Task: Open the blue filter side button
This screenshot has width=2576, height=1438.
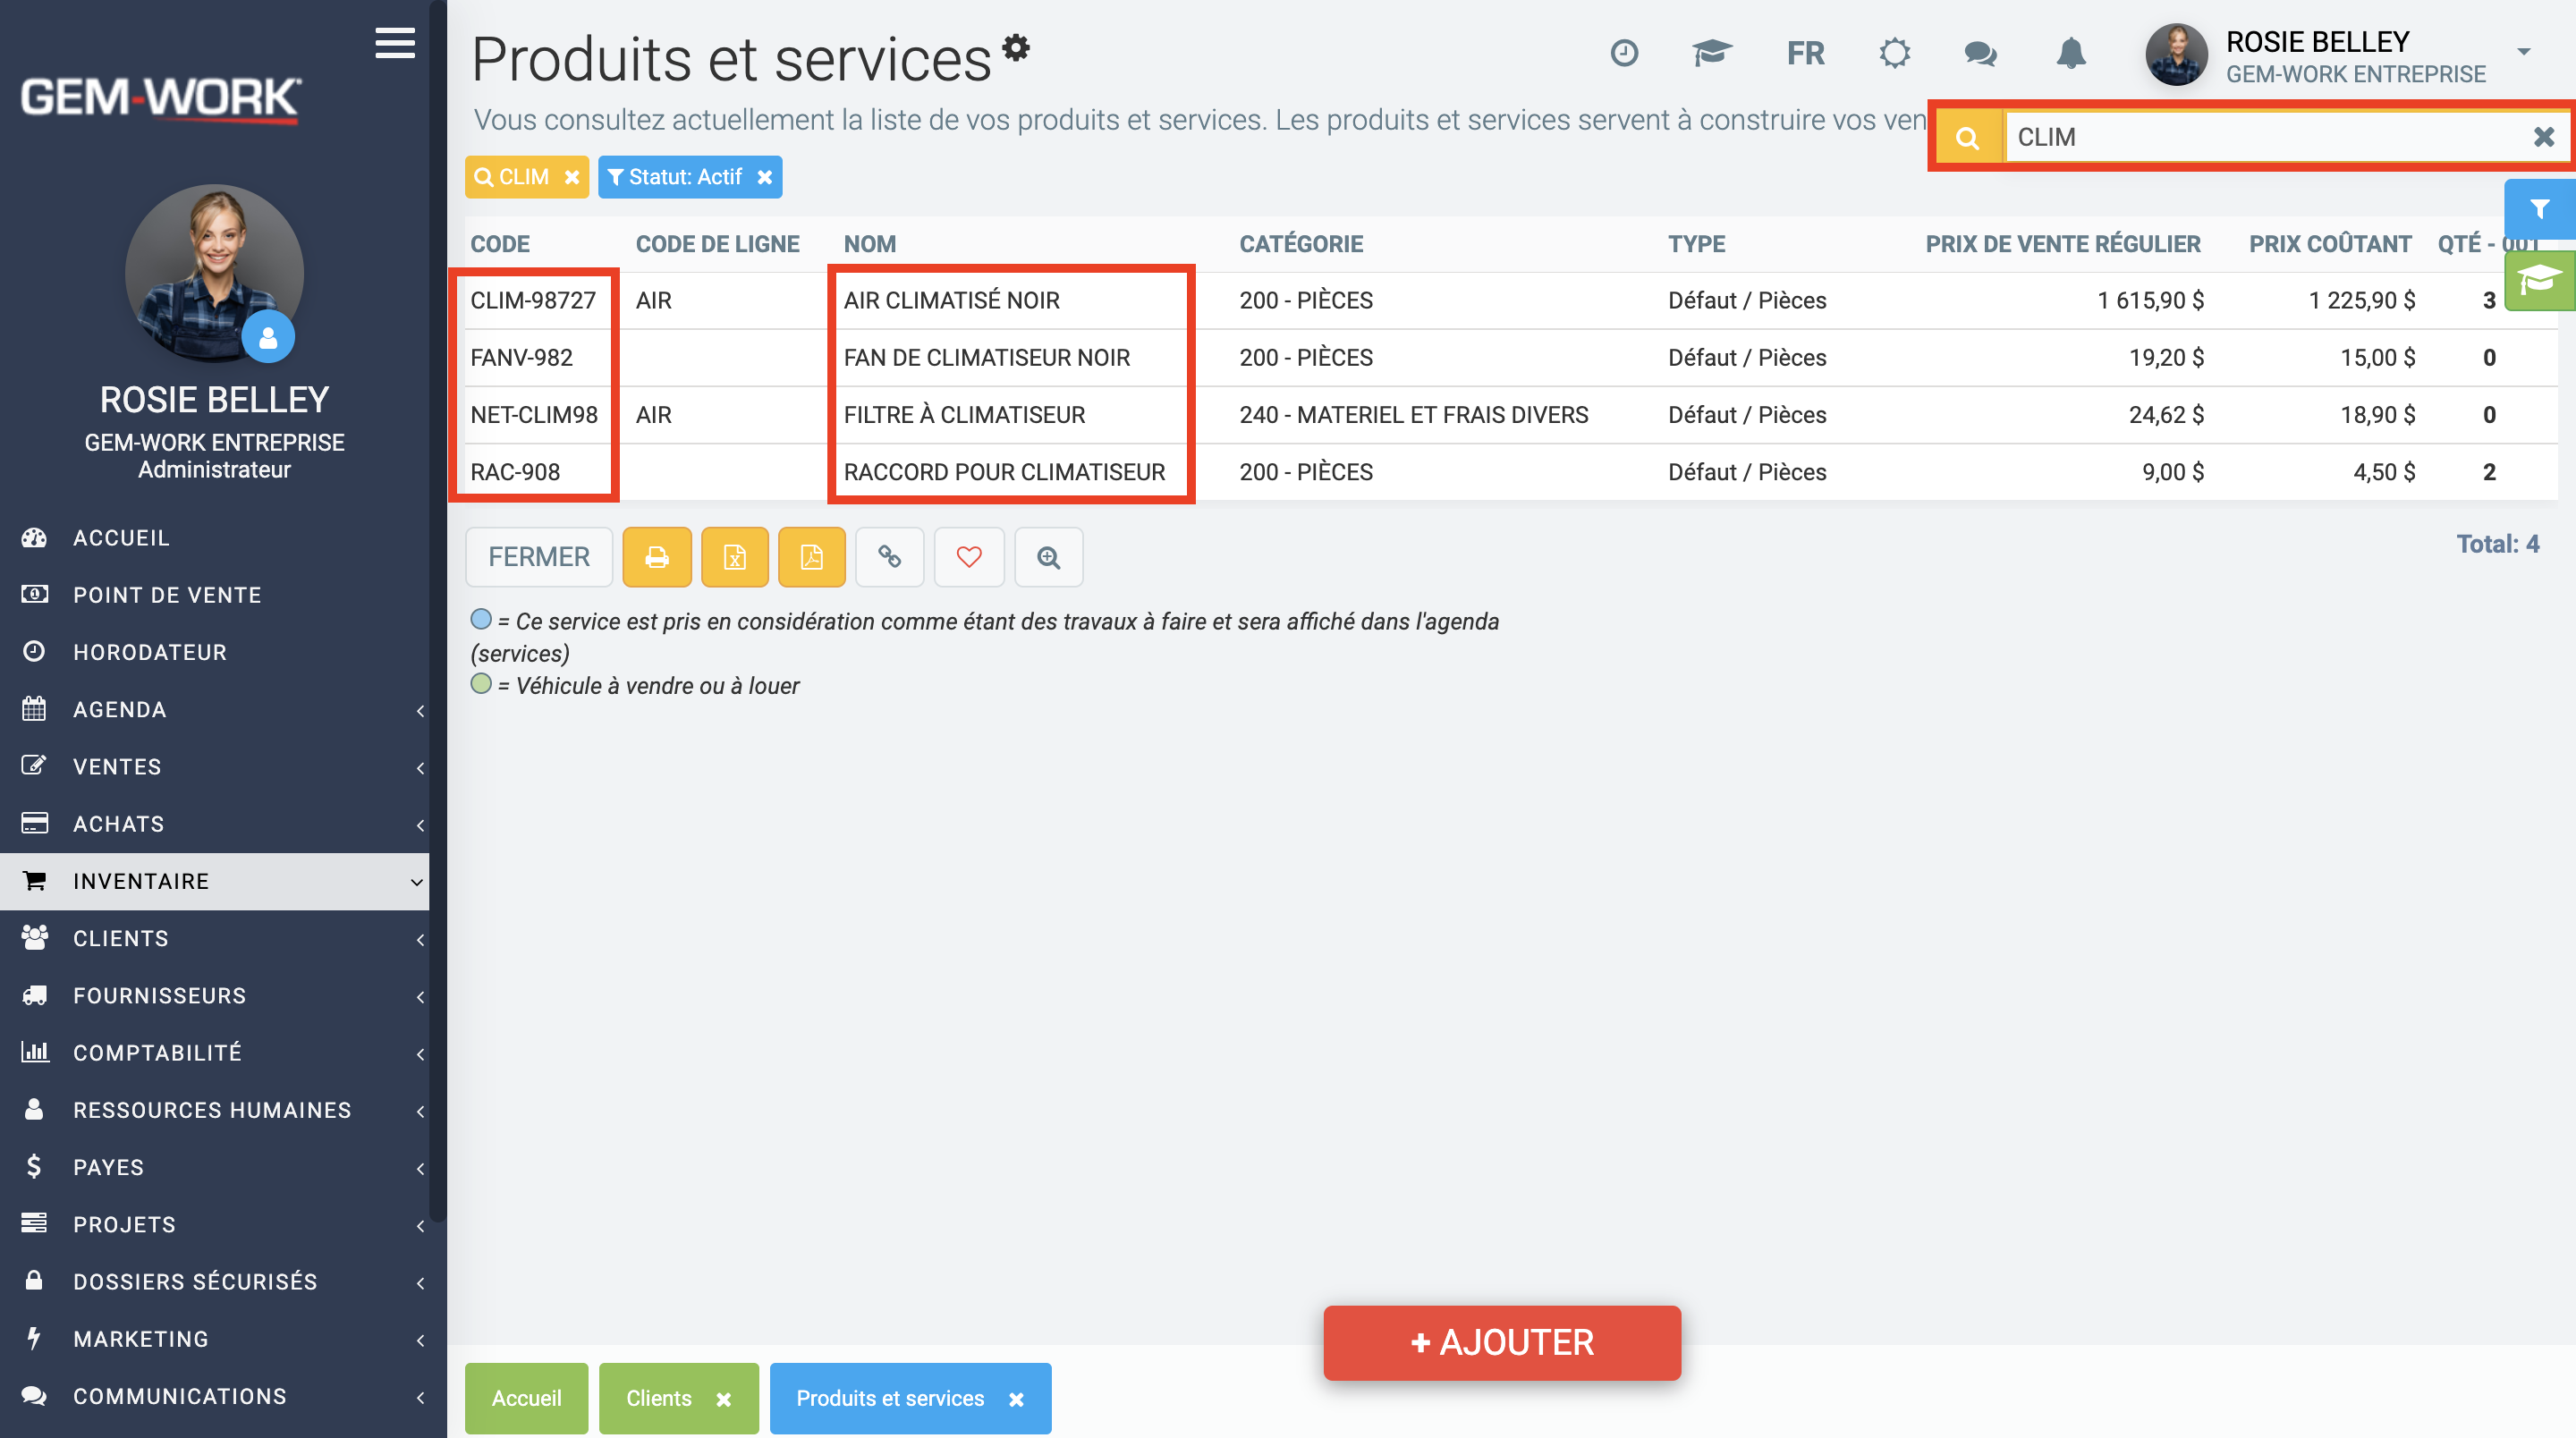Action: (2539, 209)
